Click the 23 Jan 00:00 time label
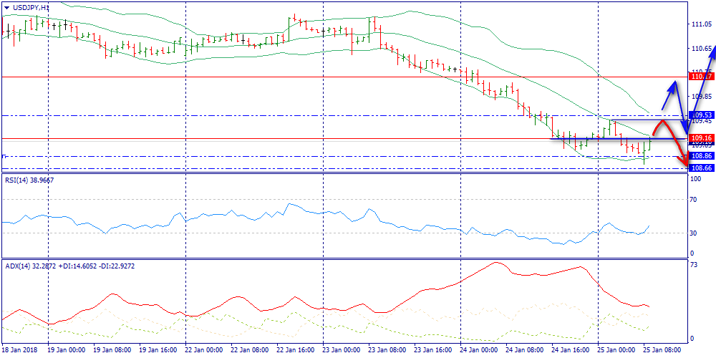The image size is (716, 358). point(340,350)
